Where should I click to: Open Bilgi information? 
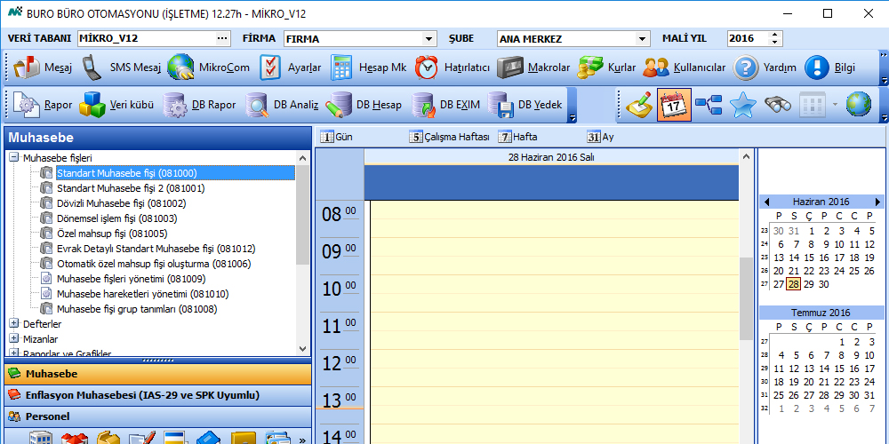pos(829,68)
